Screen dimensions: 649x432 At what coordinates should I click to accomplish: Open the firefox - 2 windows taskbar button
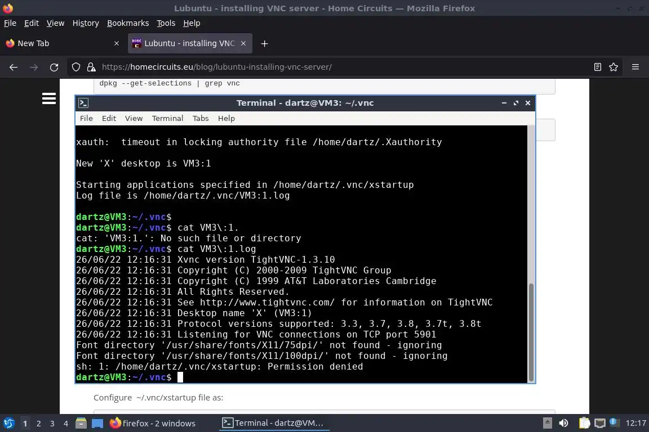click(x=153, y=424)
